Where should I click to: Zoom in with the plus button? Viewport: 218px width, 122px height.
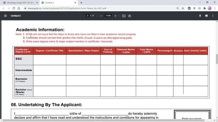[x=115, y=16]
